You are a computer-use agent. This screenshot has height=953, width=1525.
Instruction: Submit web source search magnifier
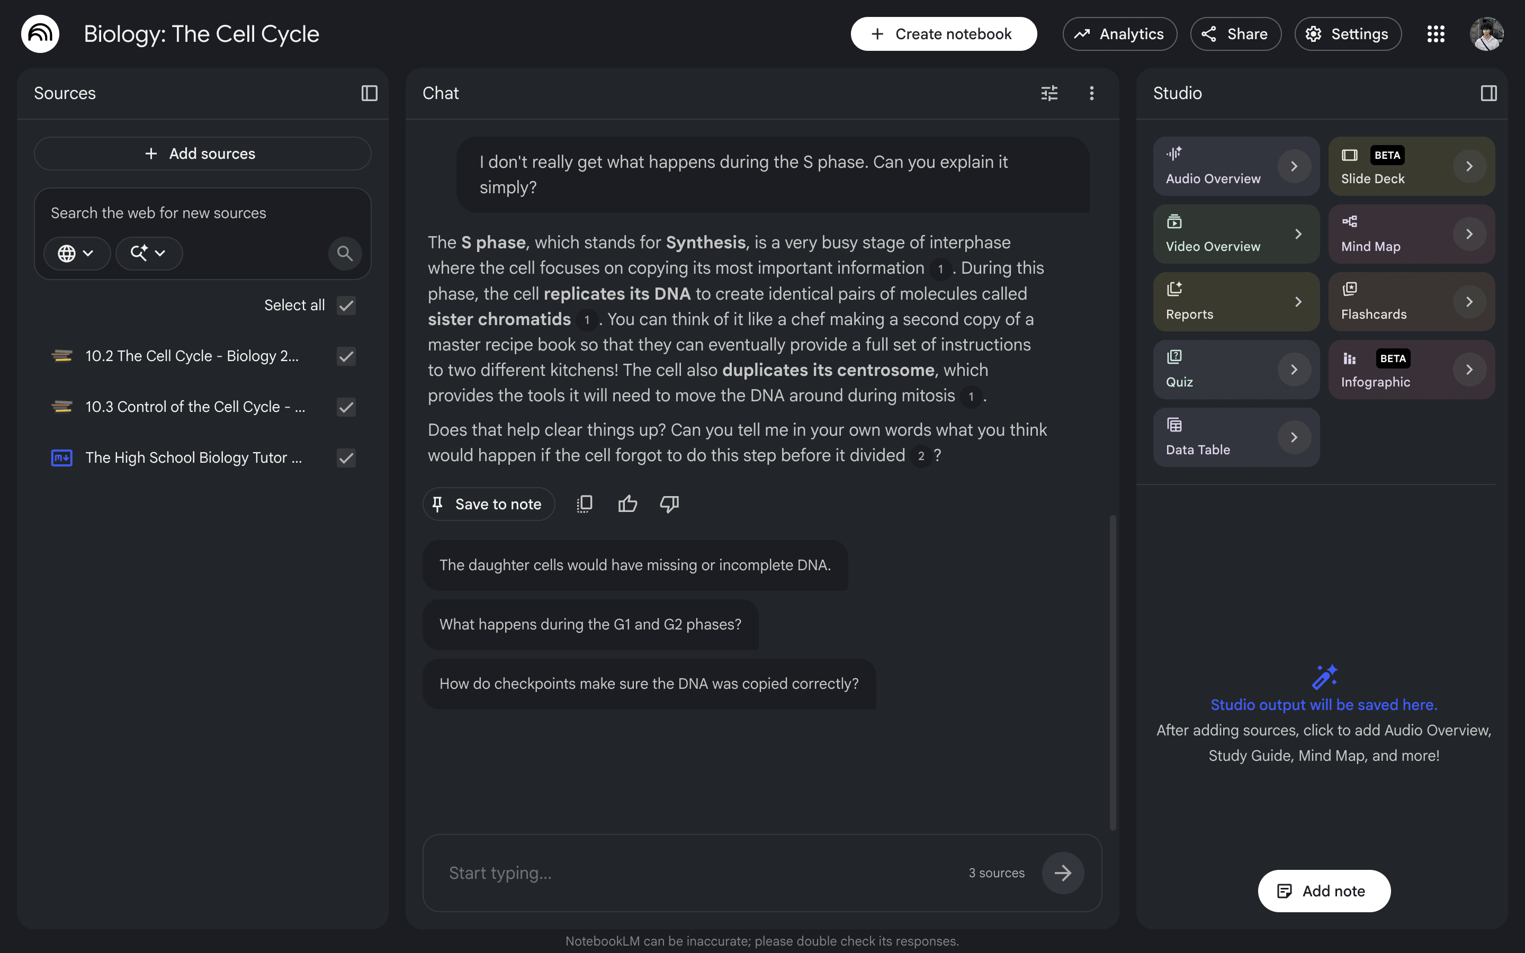pyautogui.click(x=345, y=254)
